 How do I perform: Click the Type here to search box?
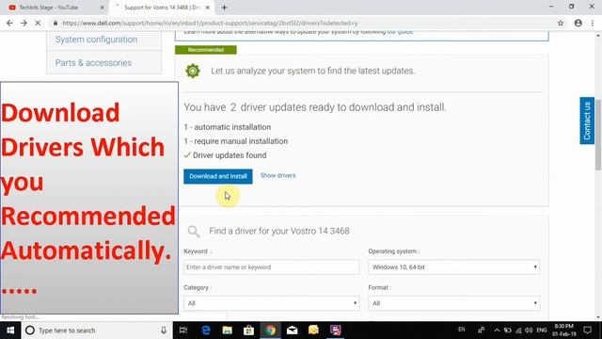(96, 331)
